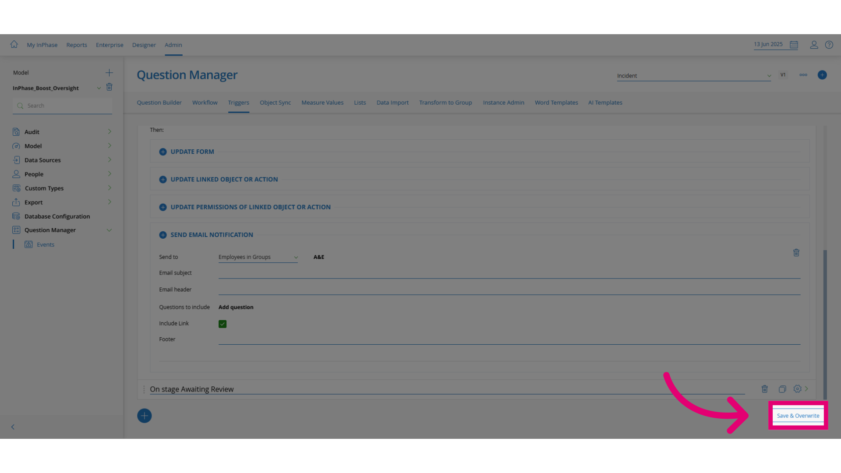Open the calendar date picker icon
The height and width of the screenshot is (473, 841).
click(794, 45)
